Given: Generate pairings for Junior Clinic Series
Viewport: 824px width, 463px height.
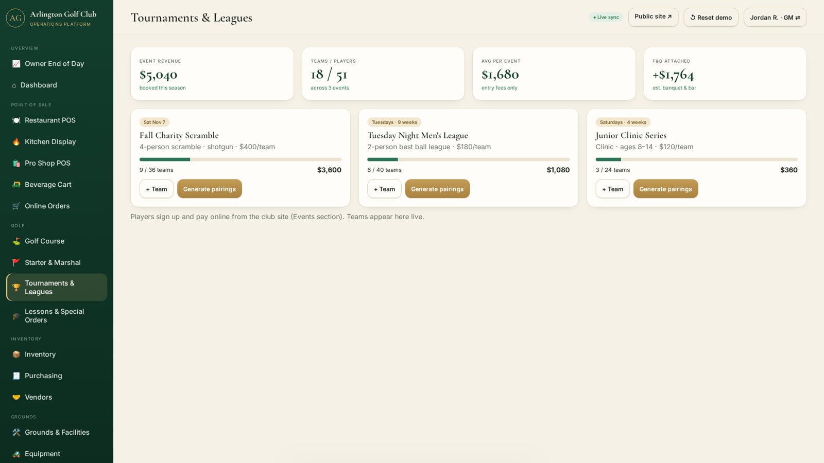Looking at the screenshot, I should pos(666,189).
